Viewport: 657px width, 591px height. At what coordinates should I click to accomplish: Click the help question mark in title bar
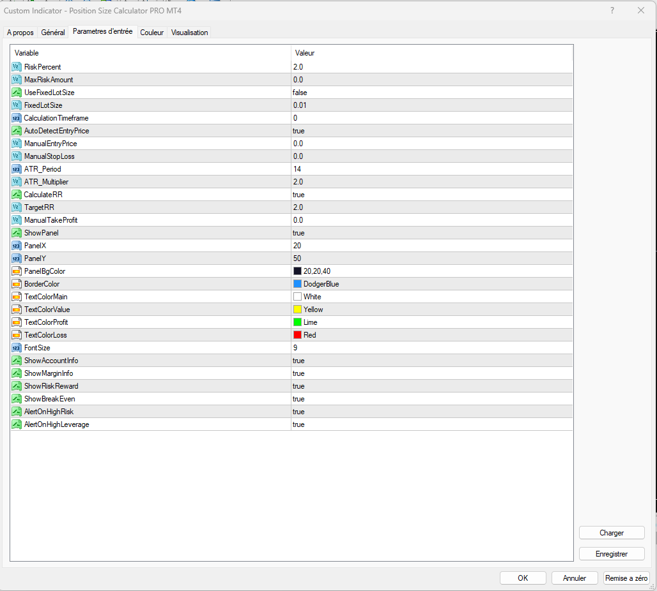click(612, 10)
